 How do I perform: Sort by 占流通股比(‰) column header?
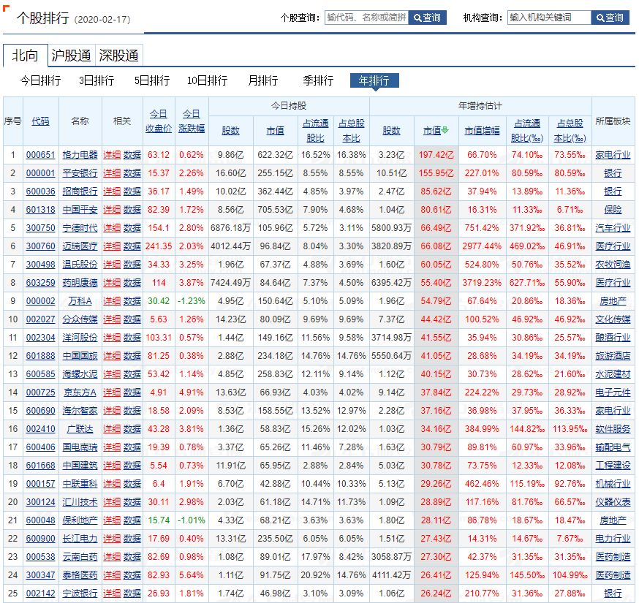(527, 130)
